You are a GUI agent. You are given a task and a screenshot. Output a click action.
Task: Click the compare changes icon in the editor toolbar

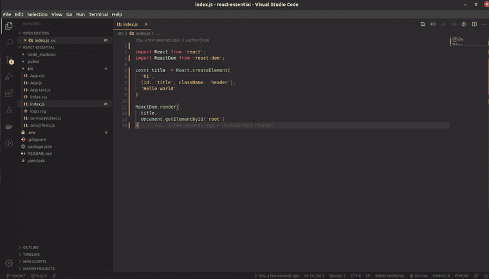423,24
